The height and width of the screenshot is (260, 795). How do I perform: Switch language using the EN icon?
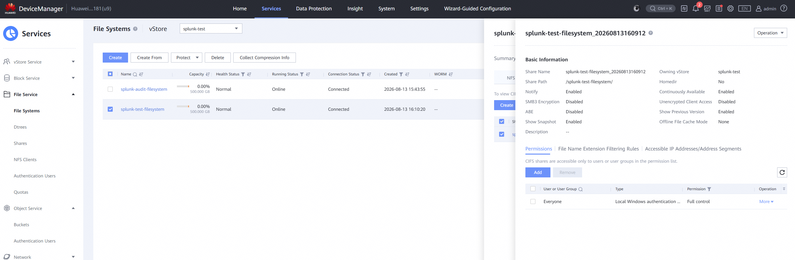745,8
